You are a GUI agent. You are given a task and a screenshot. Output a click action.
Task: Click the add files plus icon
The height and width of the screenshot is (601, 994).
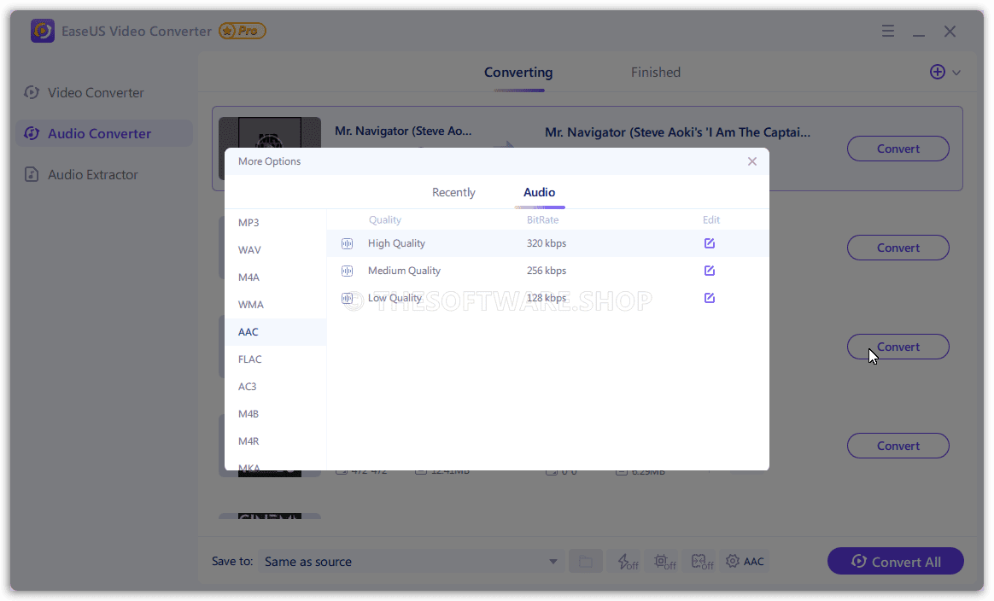click(x=937, y=72)
